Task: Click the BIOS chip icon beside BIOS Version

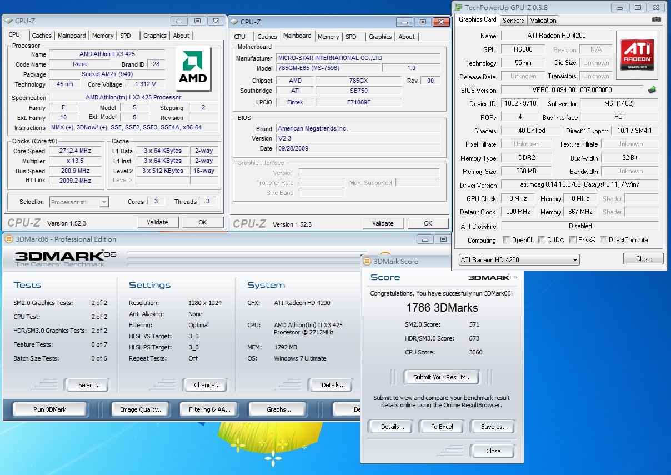Action: (652, 89)
